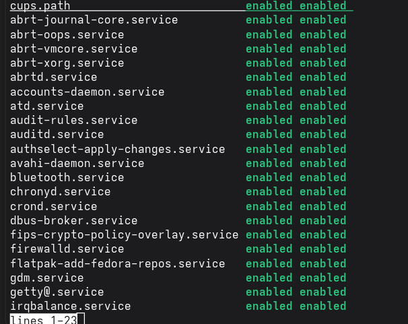Image resolution: width=408 pixels, height=324 pixels.
Task: Select abrt-journal-core.service in the list
Action: 94,20
